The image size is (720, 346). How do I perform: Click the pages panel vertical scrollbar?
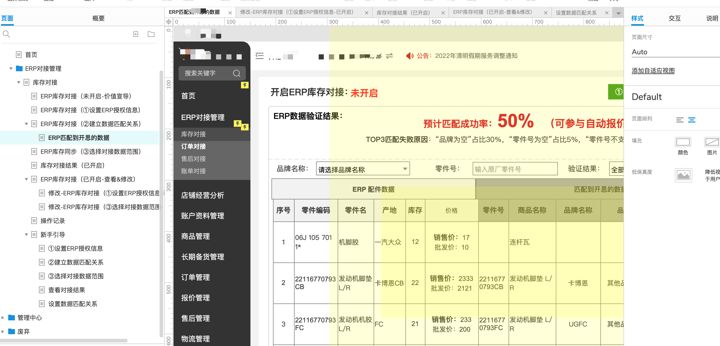(161, 204)
